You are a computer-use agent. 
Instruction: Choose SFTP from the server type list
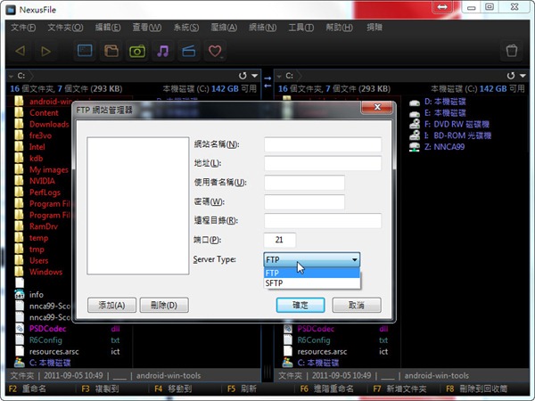click(x=311, y=283)
